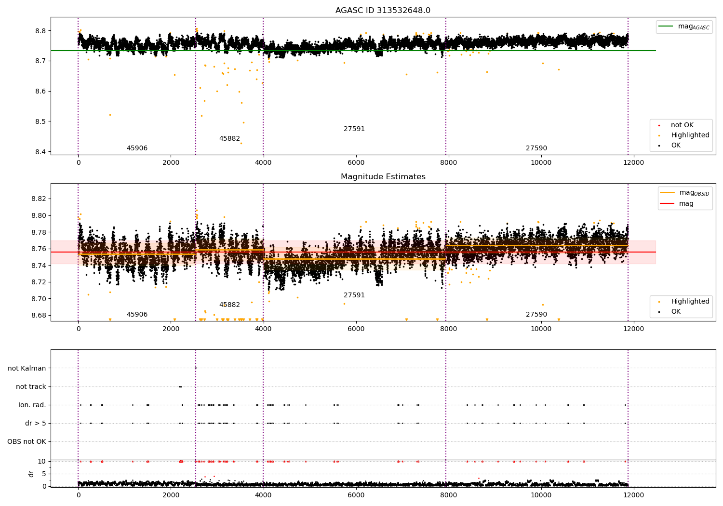Click the 8.78 y-axis tick label
The height and width of the screenshot is (506, 723).
coord(39,232)
